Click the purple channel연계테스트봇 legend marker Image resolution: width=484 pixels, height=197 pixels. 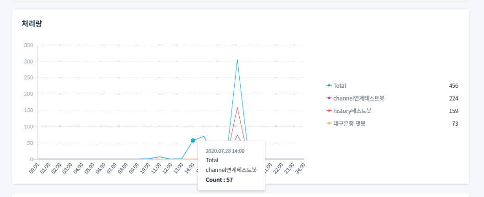(x=329, y=98)
